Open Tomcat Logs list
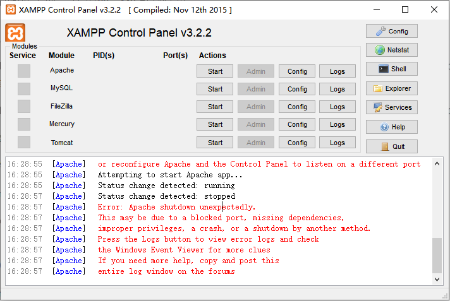Image resolution: width=450 pixels, height=301 pixels. tap(337, 143)
